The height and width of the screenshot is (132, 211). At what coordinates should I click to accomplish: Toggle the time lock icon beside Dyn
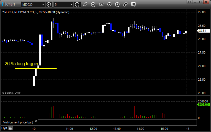[x=10, y=128]
